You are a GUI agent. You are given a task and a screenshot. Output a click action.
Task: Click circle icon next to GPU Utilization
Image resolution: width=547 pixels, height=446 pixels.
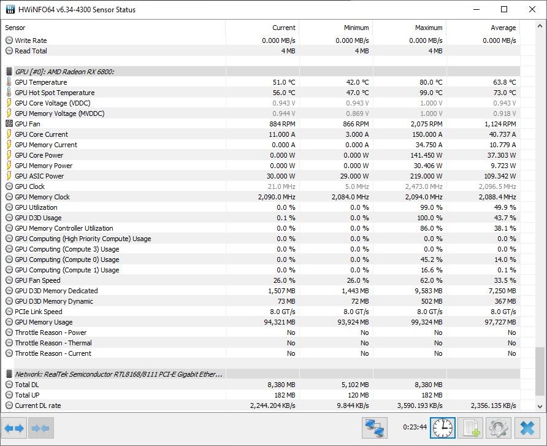(x=9, y=207)
